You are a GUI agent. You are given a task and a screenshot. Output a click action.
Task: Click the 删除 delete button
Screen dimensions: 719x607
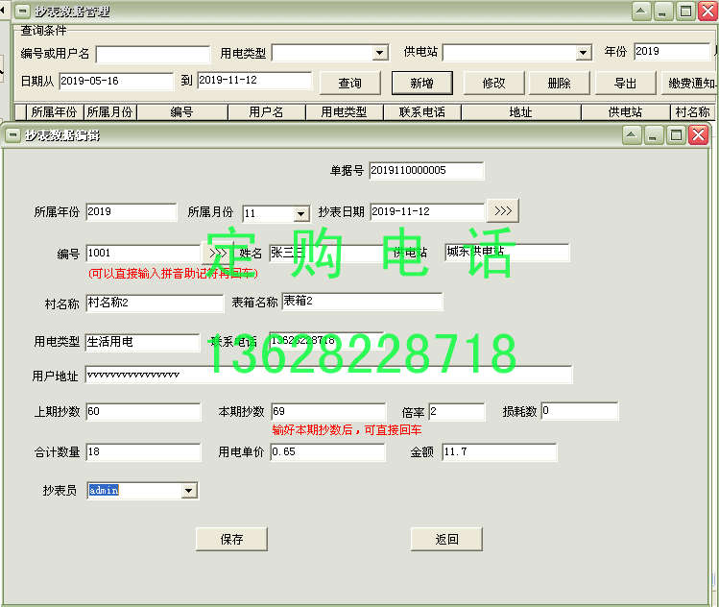click(559, 83)
